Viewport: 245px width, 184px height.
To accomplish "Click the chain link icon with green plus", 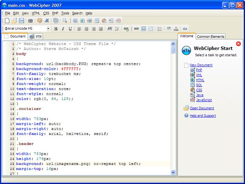I will 126,29.
